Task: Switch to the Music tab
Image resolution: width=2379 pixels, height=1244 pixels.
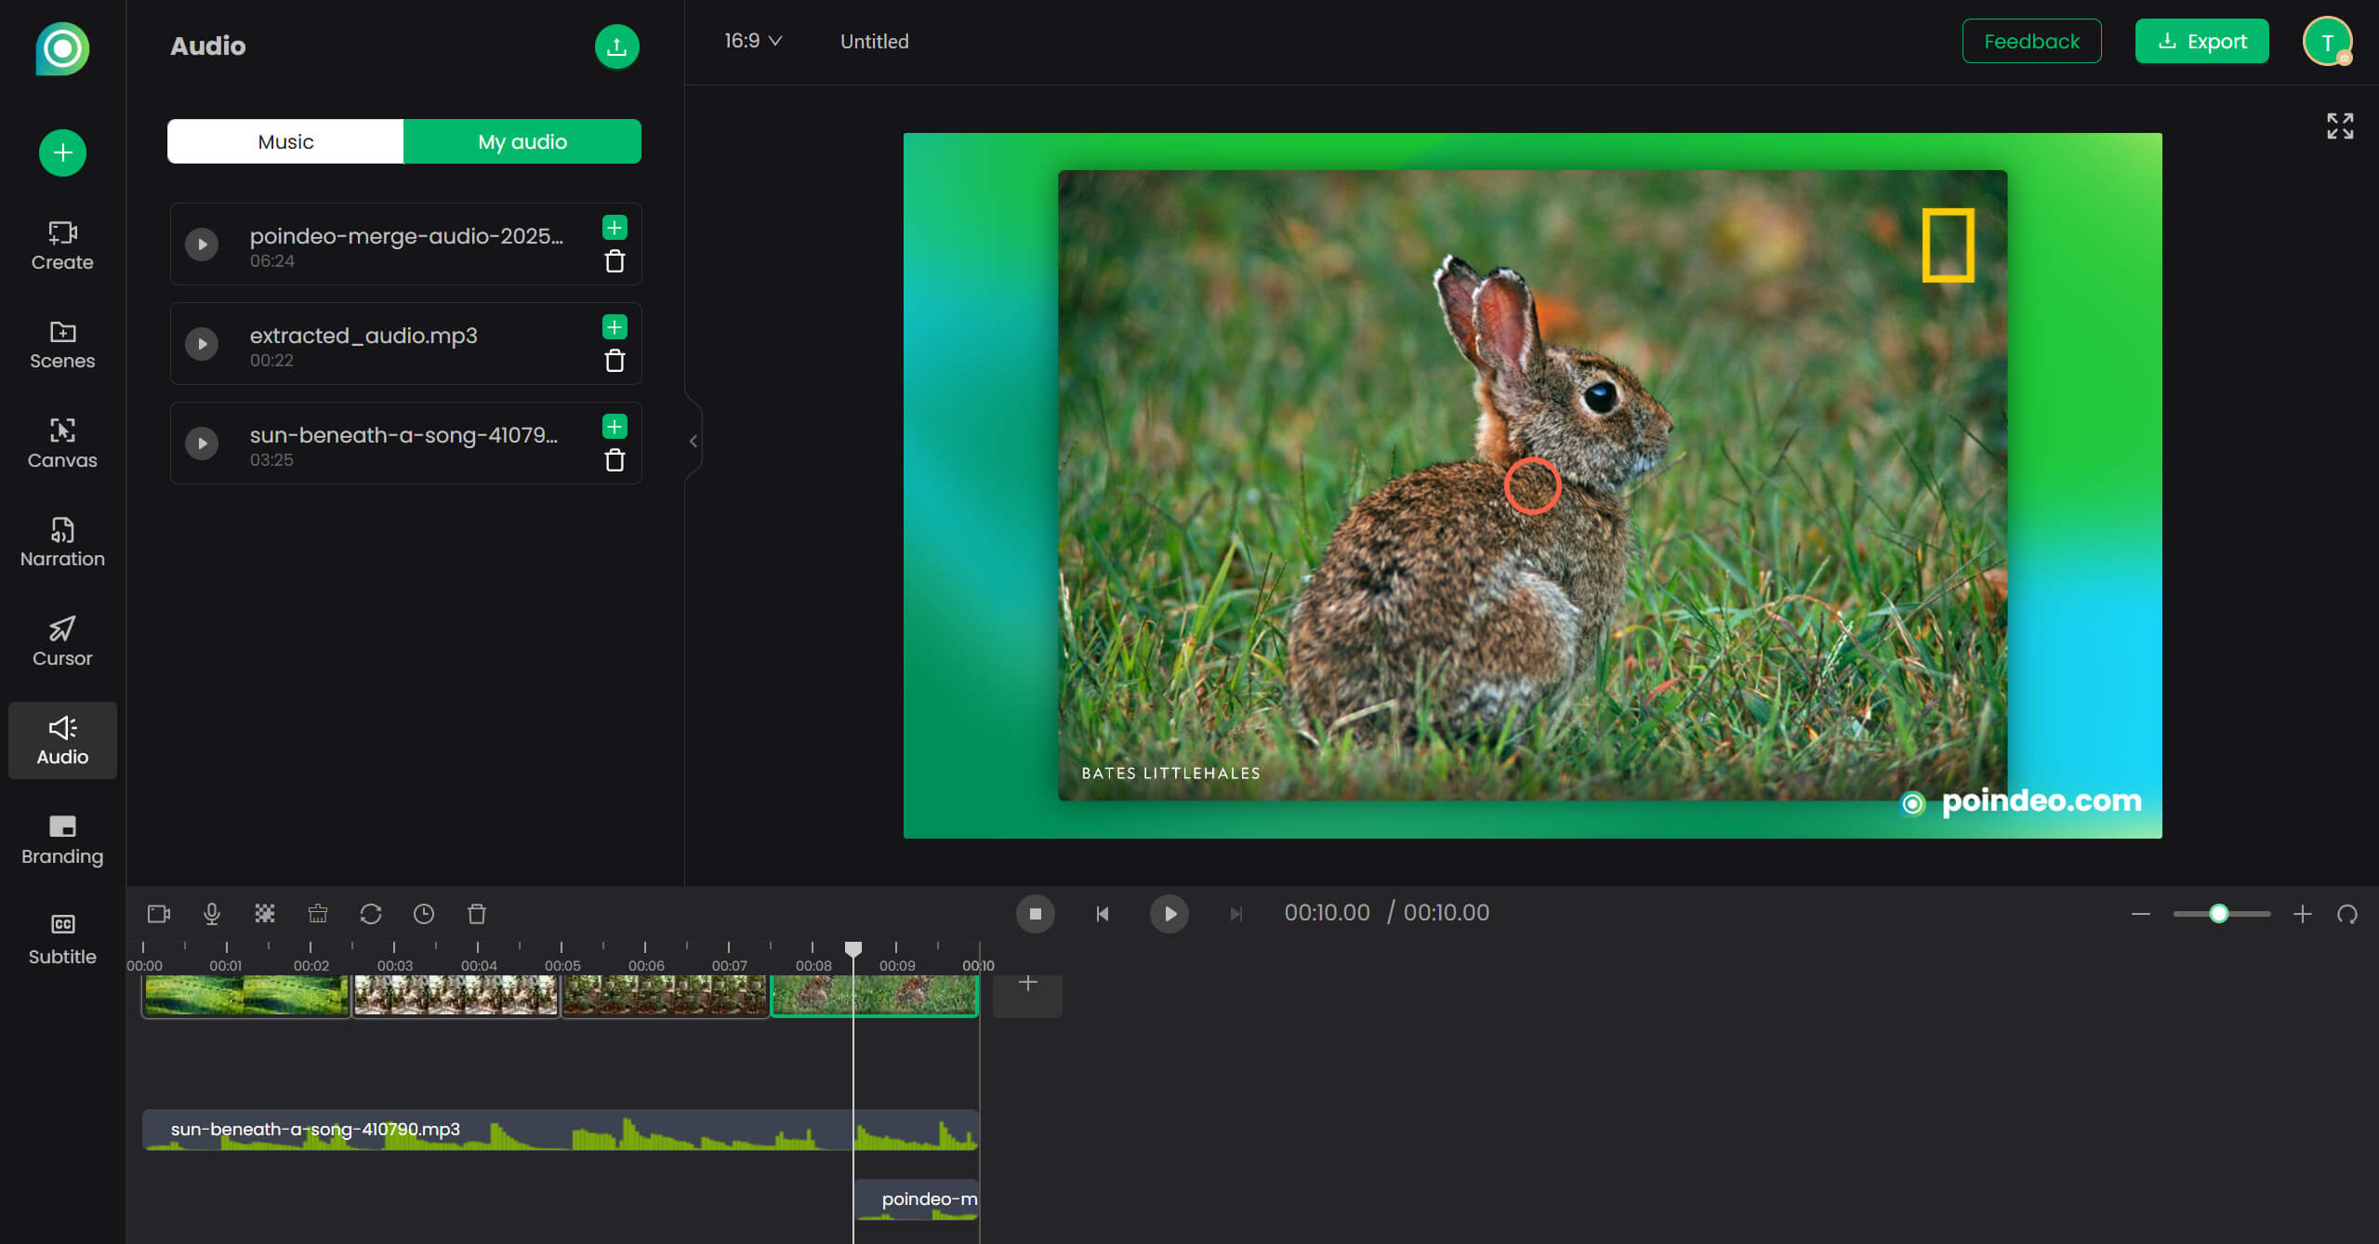Action: tap(284, 141)
